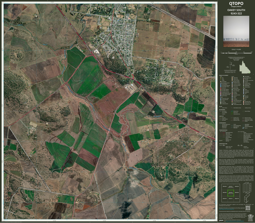Click the Queensland Government crest logo
The height and width of the screenshot is (223, 255).
[250, 217]
